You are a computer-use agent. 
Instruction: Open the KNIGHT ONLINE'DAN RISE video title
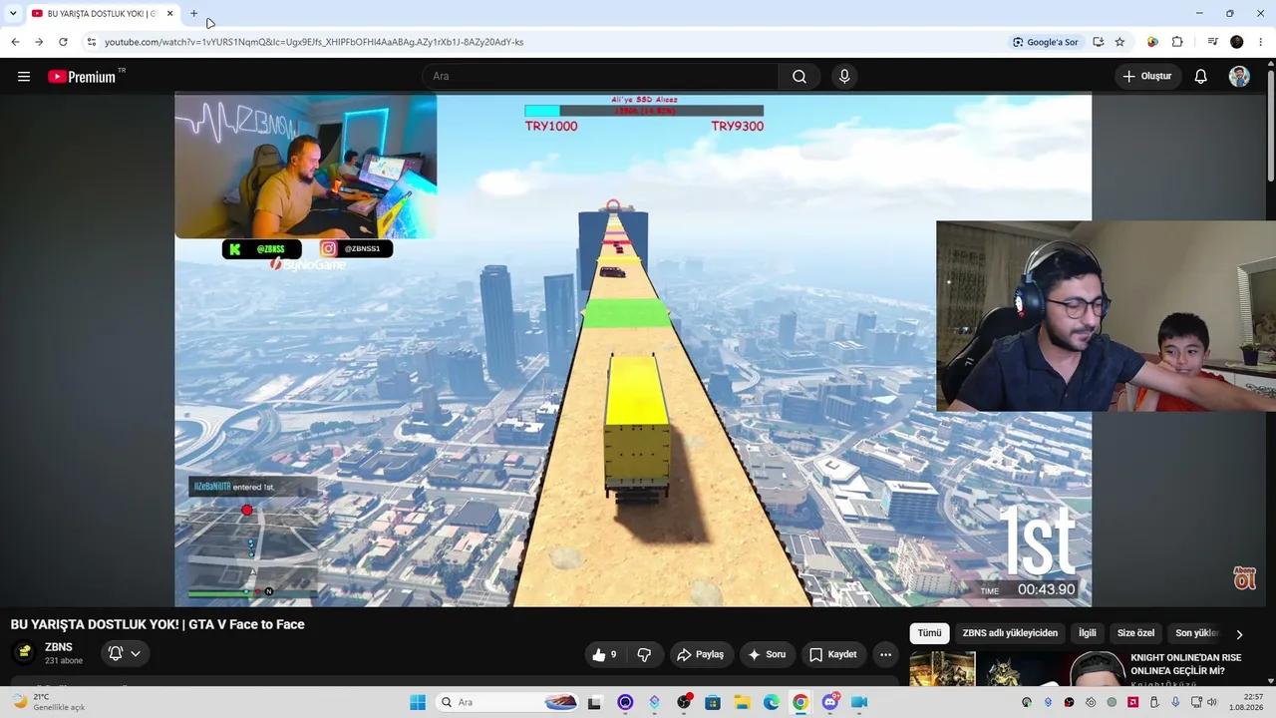click(1185, 664)
